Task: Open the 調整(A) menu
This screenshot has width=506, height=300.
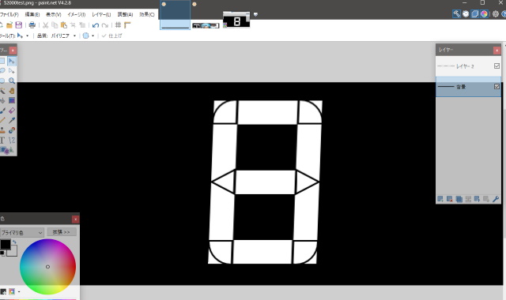Action: pos(125,14)
